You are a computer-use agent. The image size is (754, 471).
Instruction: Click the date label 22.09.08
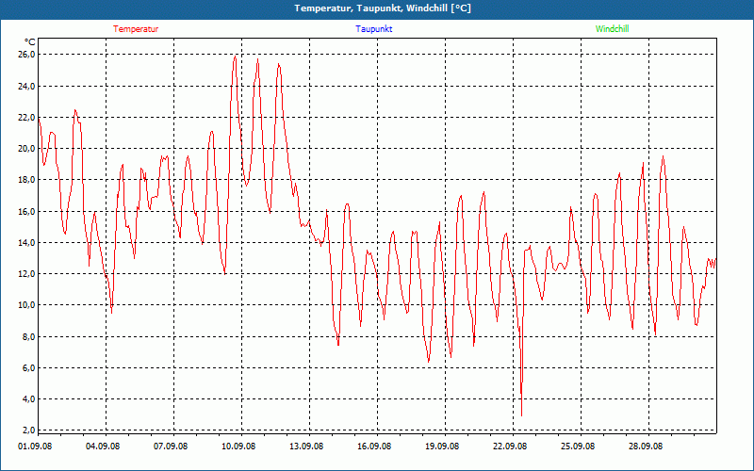(x=510, y=447)
